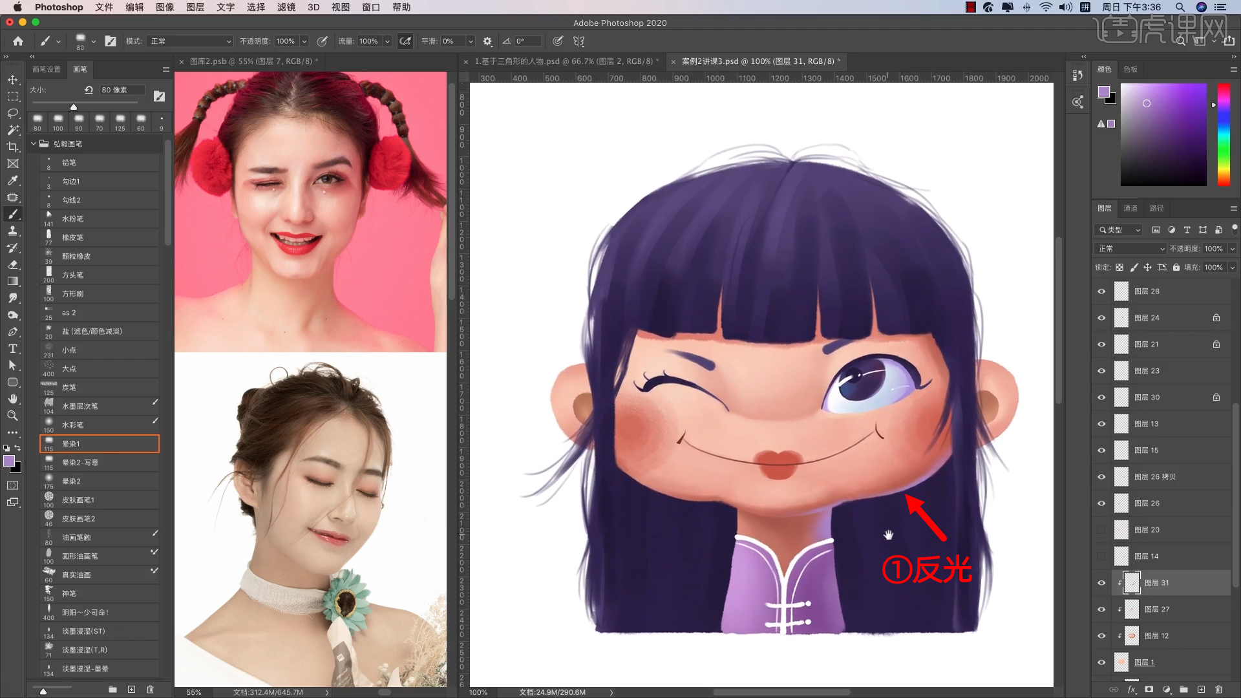Switch to 色板 tab
This screenshot has height=698, width=1241.
pos(1130,69)
